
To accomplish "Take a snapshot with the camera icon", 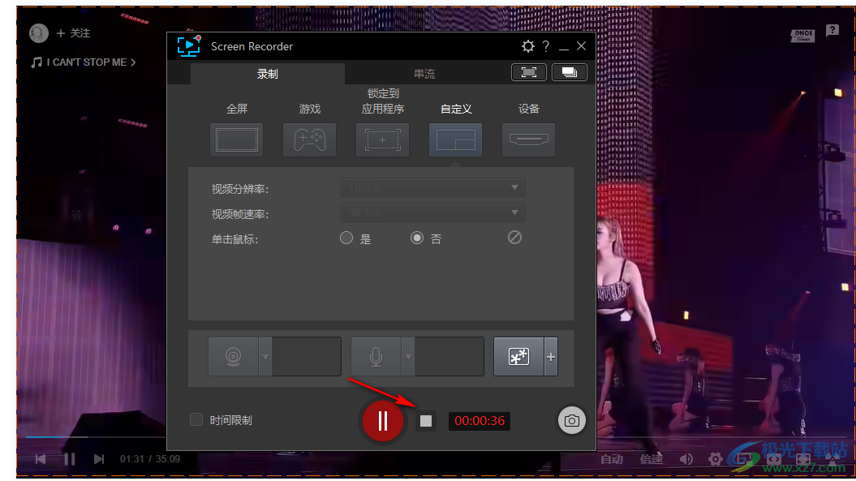I will pos(571,420).
